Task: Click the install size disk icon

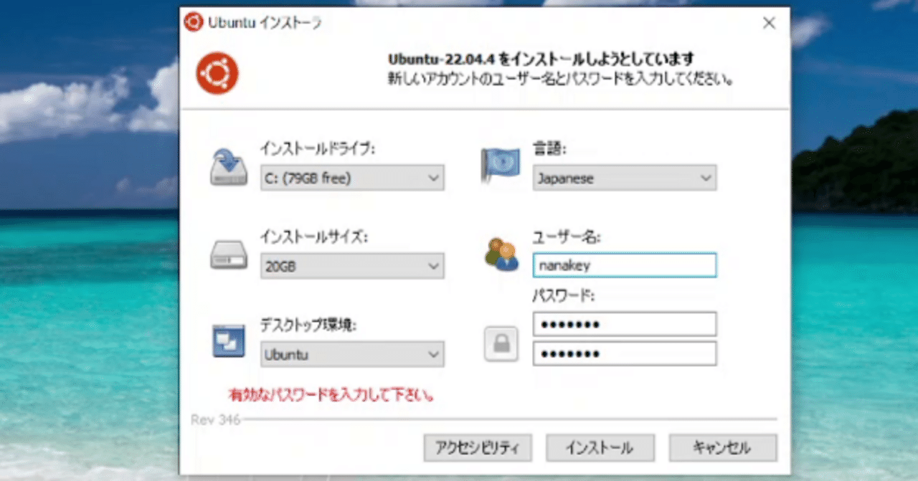Action: 228,254
